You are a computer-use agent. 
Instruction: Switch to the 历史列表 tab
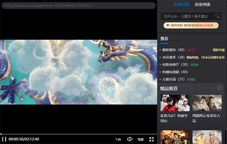pyautogui.click(x=202, y=5)
